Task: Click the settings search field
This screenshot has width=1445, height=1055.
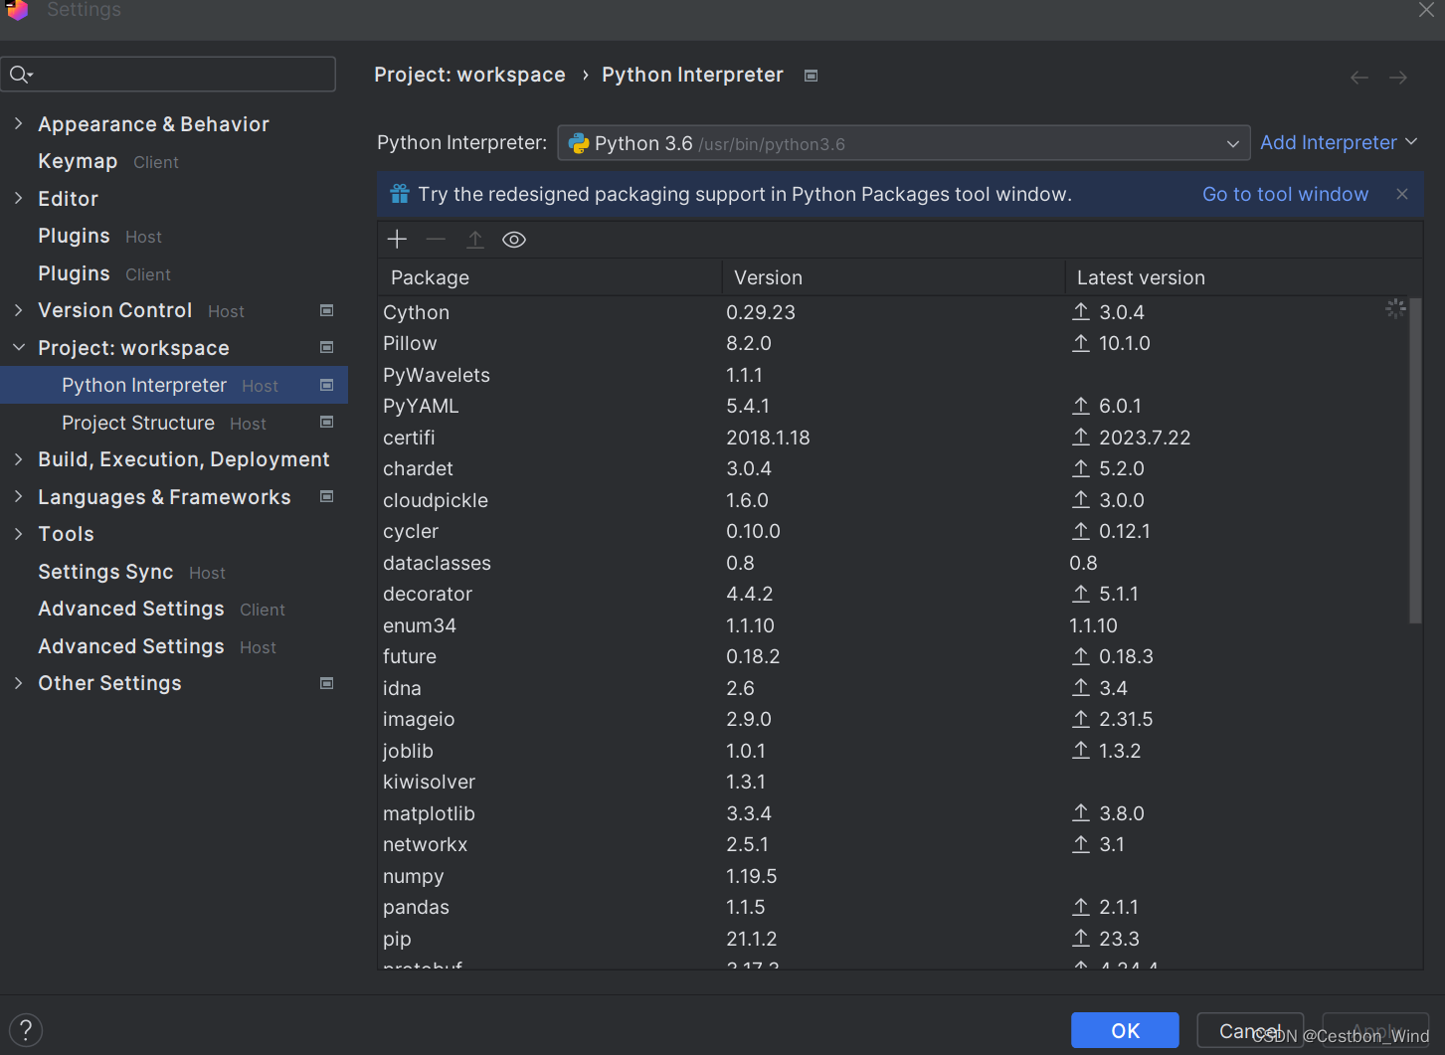Action: pyautogui.click(x=168, y=75)
